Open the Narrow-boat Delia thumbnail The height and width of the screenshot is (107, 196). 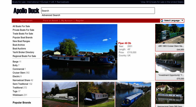click(170, 93)
